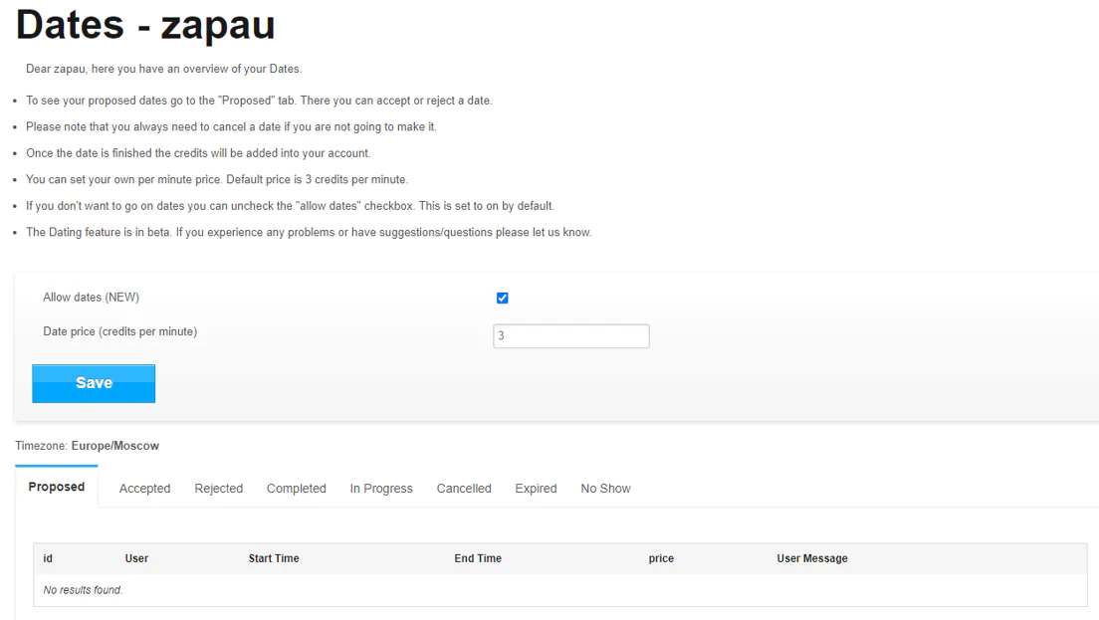Image resolution: width=1099 pixels, height=620 pixels.
Task: Show the In Progress tab
Action: point(381,489)
